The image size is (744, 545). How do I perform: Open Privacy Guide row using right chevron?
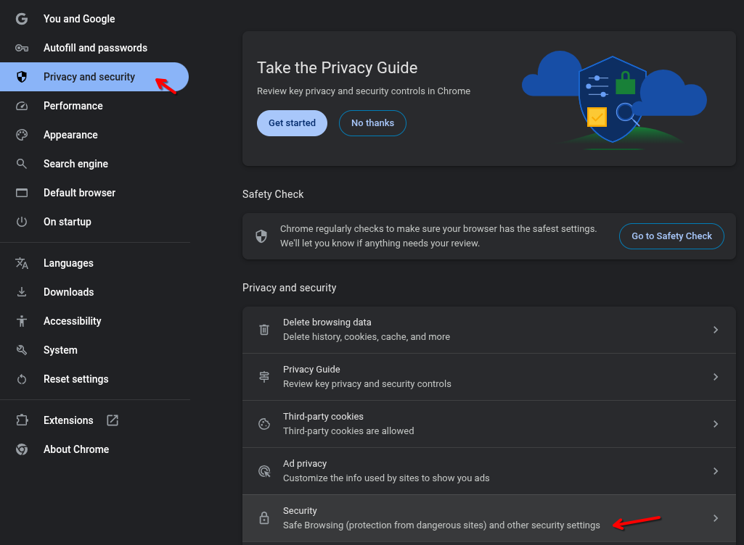click(x=716, y=377)
